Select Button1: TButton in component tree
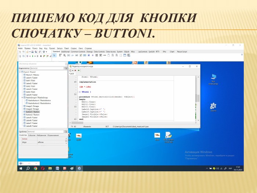Screen dimensions: 257x193 [x=33, y=112]
